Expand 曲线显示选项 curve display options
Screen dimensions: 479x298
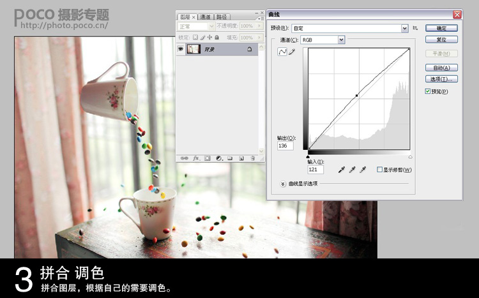[x=283, y=184]
